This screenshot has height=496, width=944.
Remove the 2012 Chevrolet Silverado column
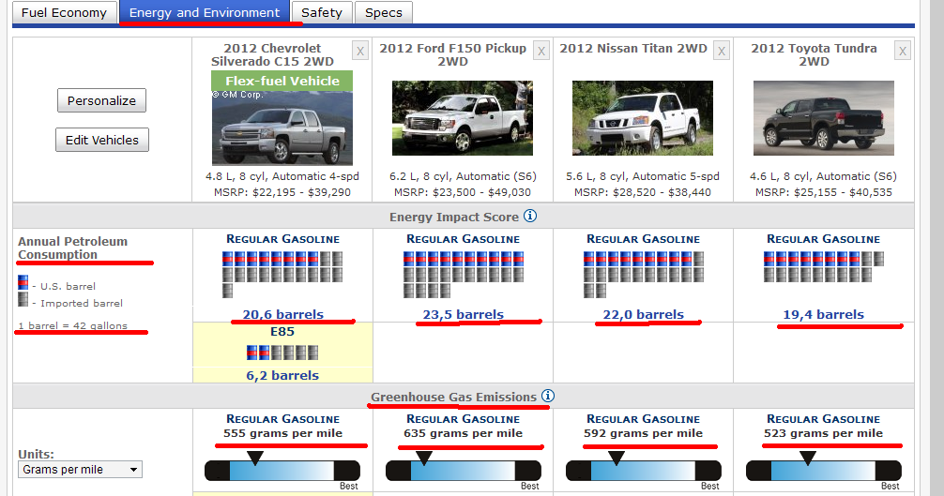[x=360, y=51]
